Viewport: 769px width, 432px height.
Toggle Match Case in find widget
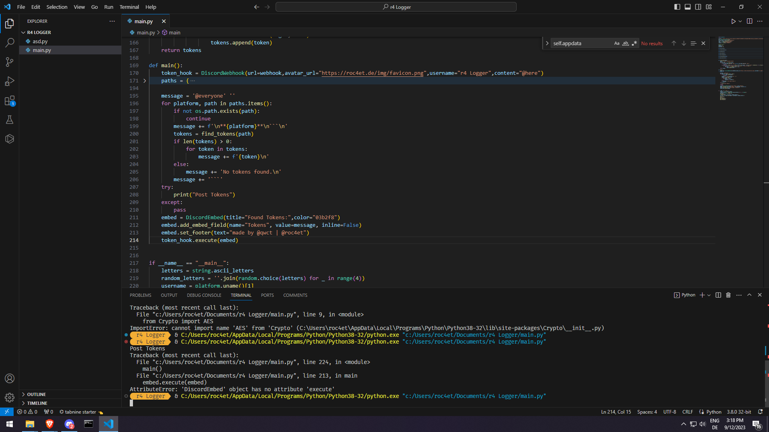(x=616, y=43)
